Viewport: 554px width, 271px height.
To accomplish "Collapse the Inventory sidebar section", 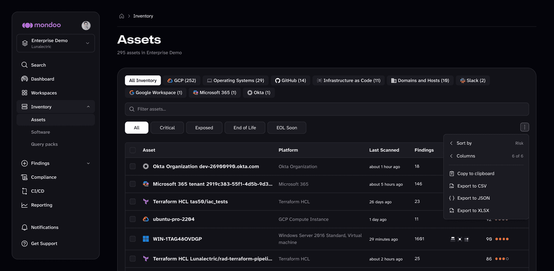I will click(88, 107).
